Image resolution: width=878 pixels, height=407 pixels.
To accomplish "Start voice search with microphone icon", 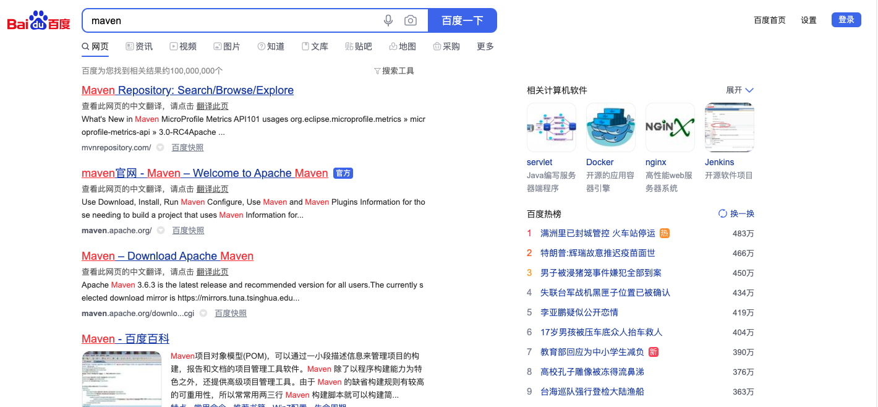I will coord(388,20).
